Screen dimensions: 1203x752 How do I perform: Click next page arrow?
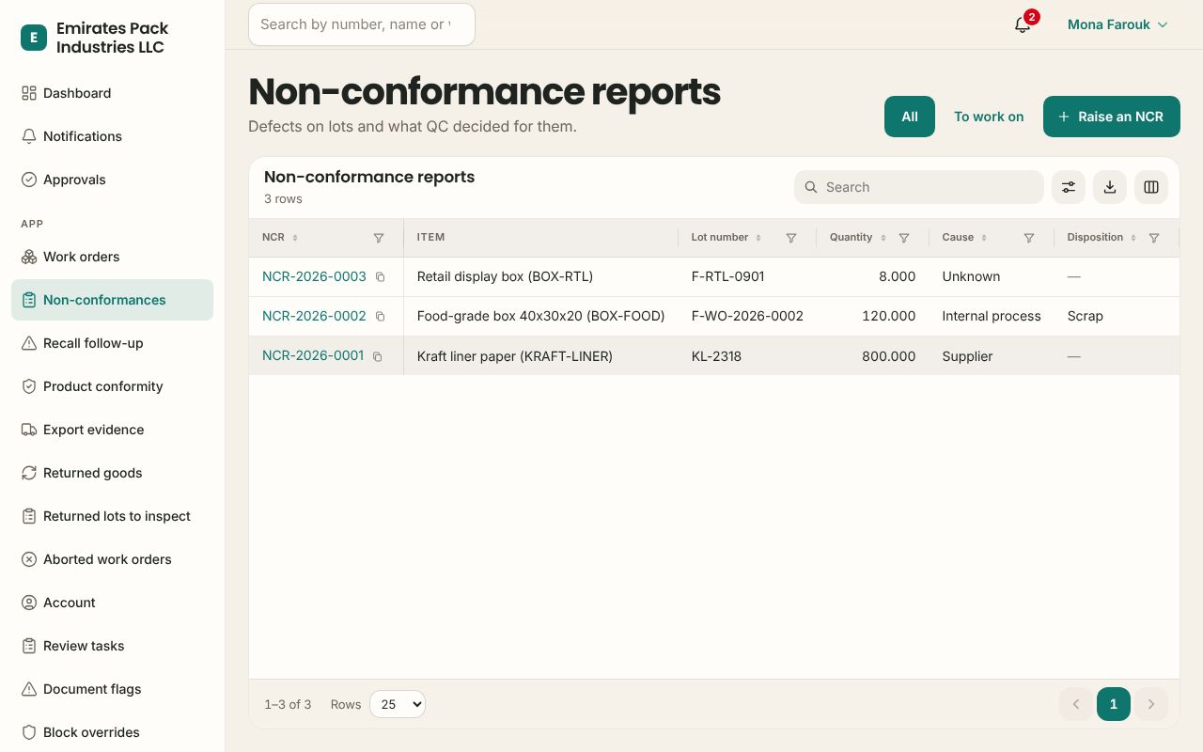click(x=1151, y=704)
